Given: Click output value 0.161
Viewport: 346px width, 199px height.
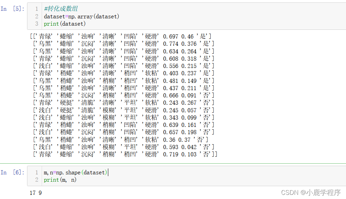Looking at the screenshot, I should coord(189,125).
